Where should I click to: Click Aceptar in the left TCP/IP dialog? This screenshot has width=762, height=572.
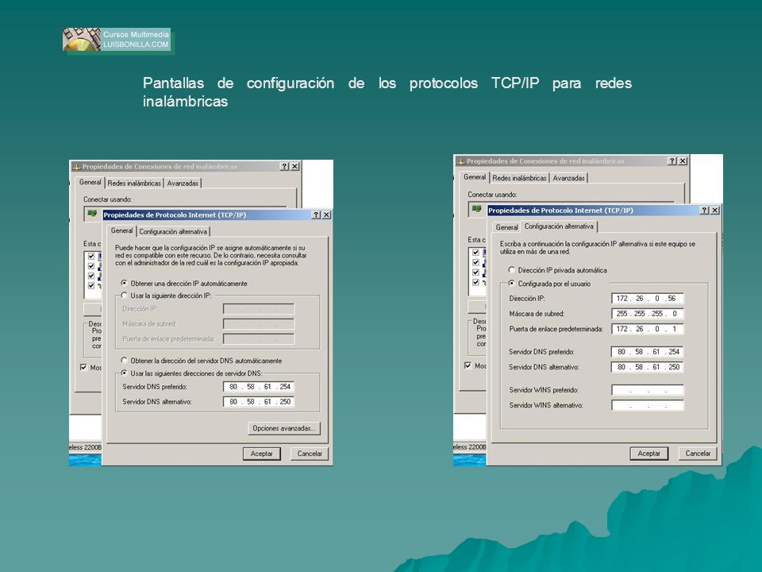pyautogui.click(x=261, y=454)
